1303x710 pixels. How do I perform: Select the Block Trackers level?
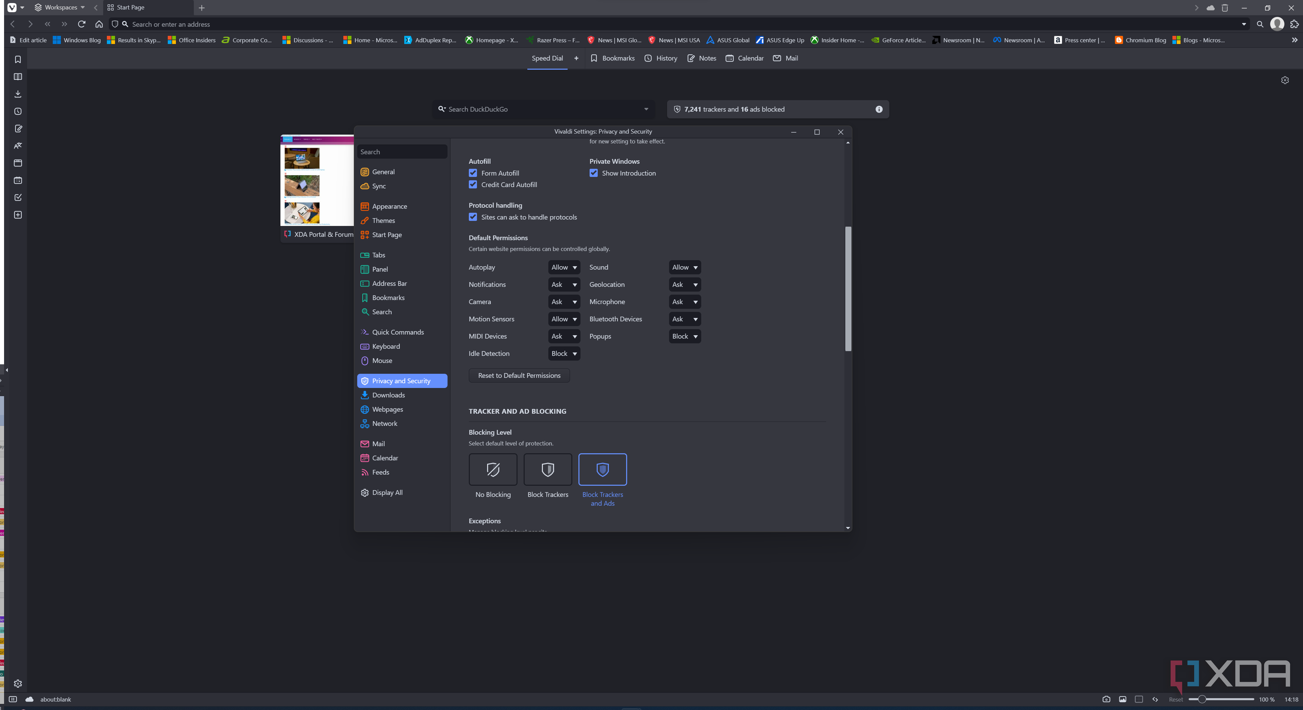point(548,469)
